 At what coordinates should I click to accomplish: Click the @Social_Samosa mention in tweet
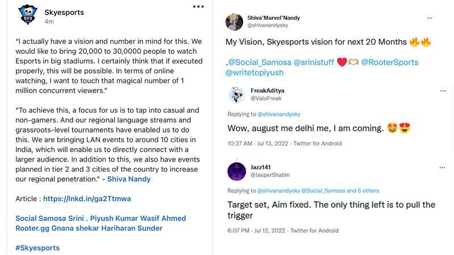tap(259, 62)
